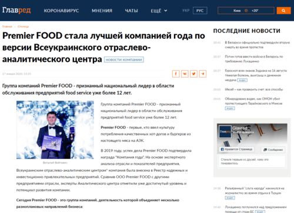The width and height of the screenshot is (294, 213).
Task: Click the Киев weather search field
Action: point(246,11)
